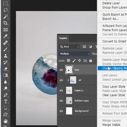Viewport: 127px width, 127px height.
Task: Select the Eraser tool
Action: (5, 69)
